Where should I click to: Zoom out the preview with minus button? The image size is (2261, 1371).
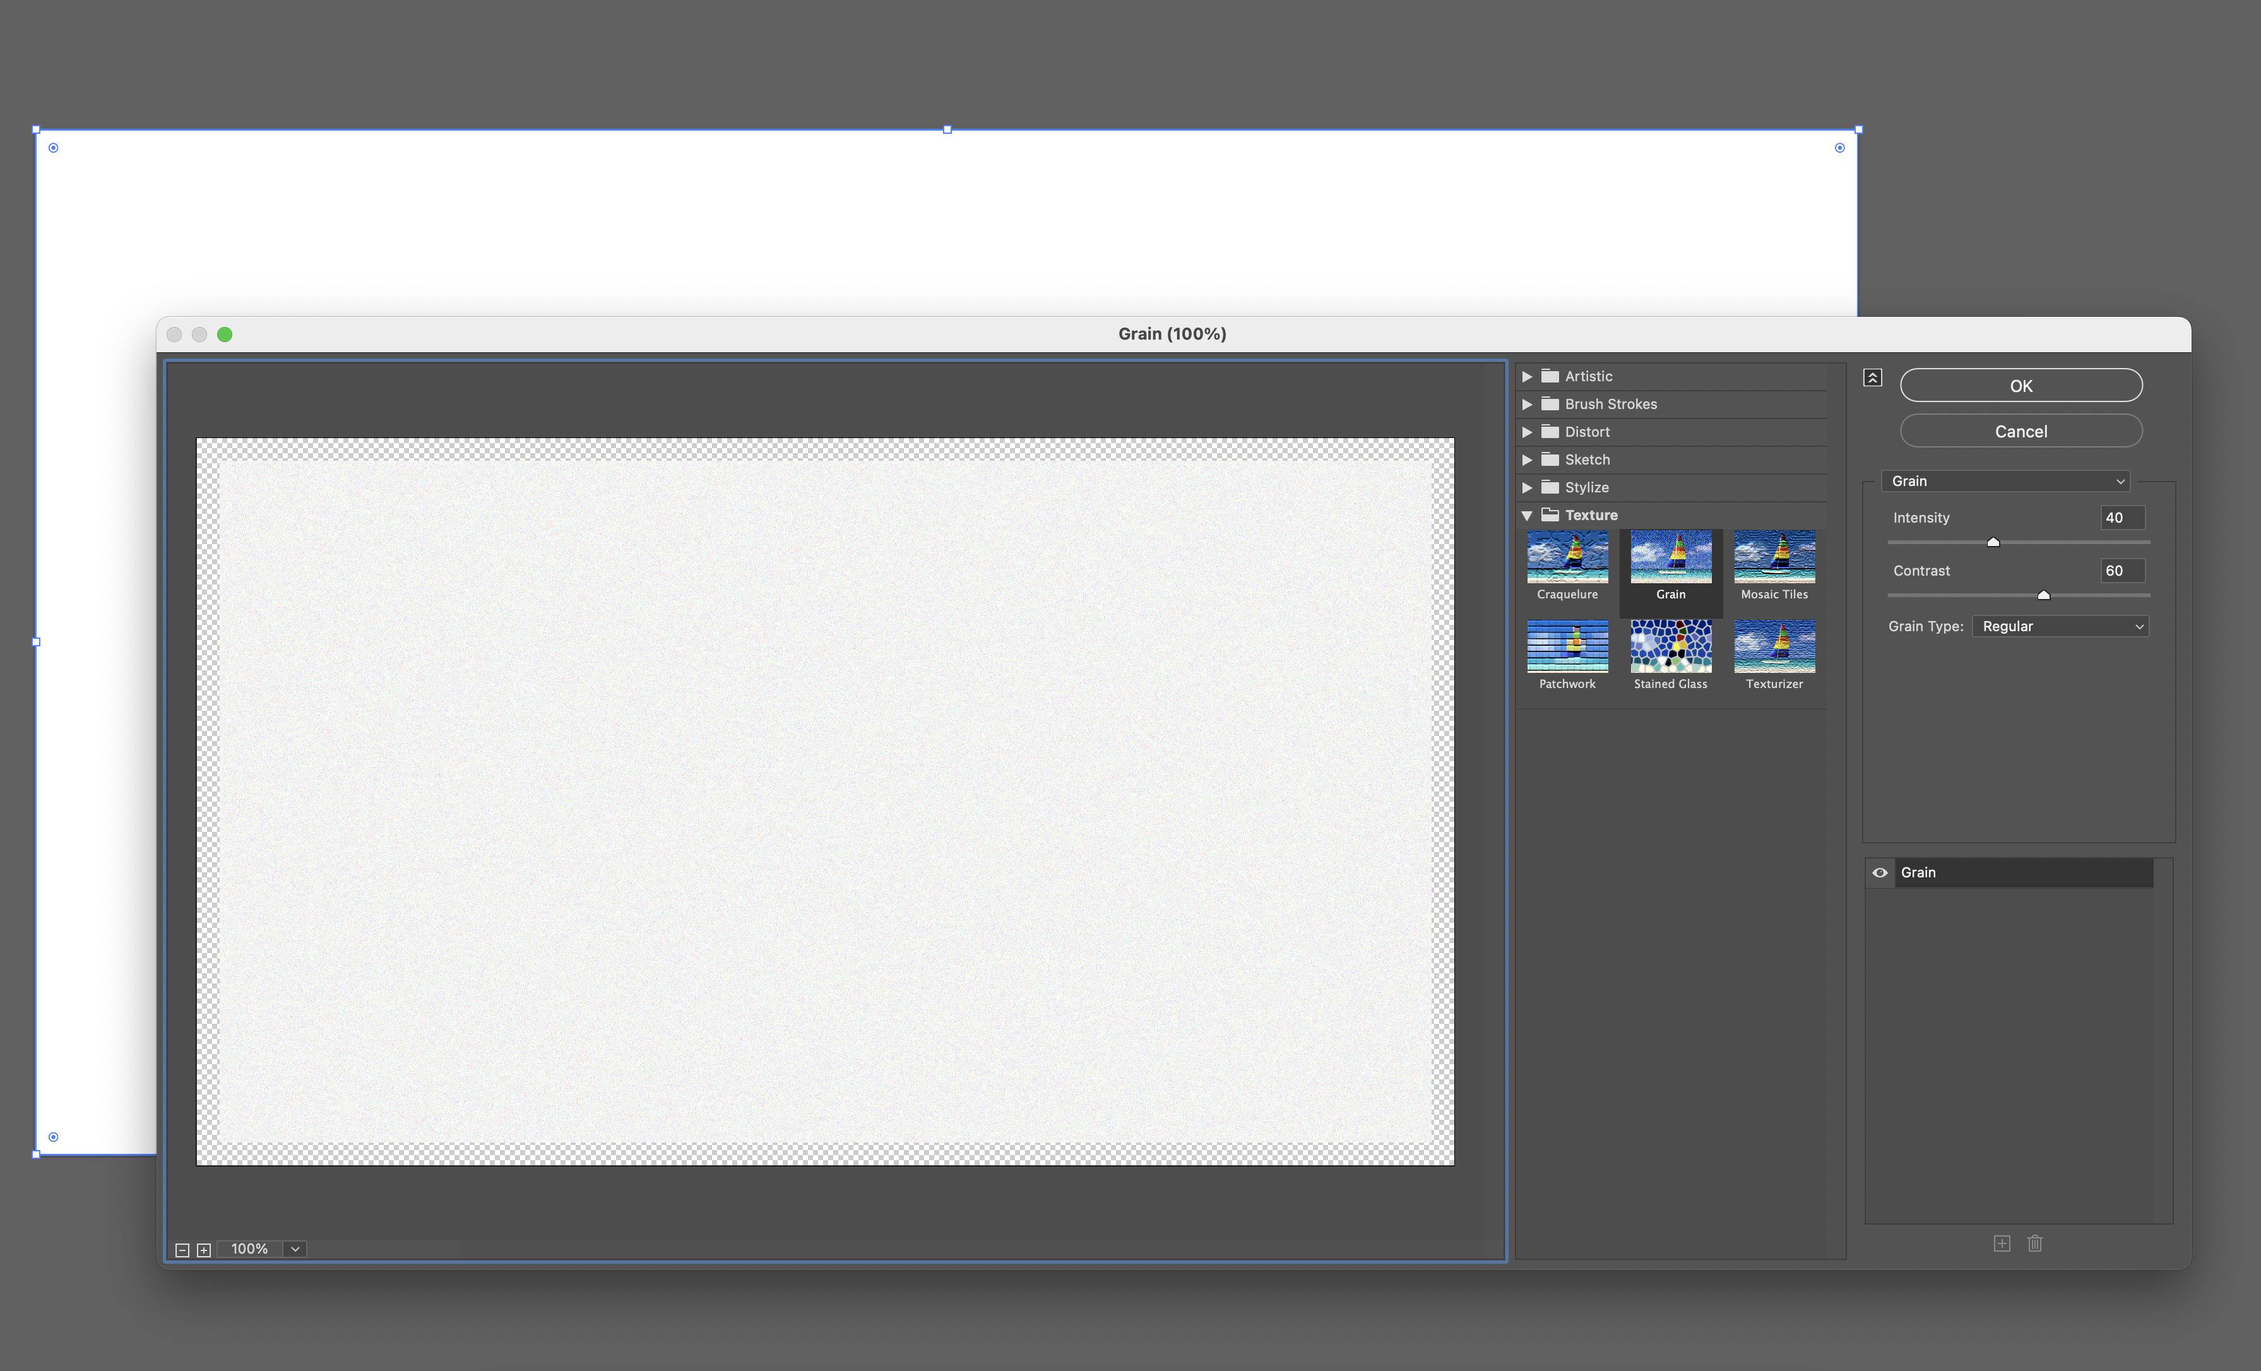click(x=182, y=1250)
